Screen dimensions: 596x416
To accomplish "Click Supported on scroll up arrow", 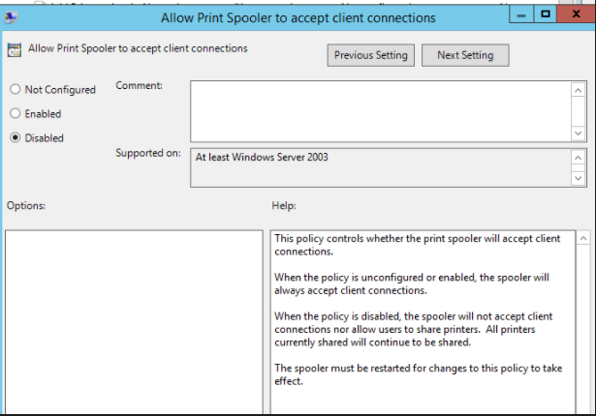I will click(x=579, y=158).
